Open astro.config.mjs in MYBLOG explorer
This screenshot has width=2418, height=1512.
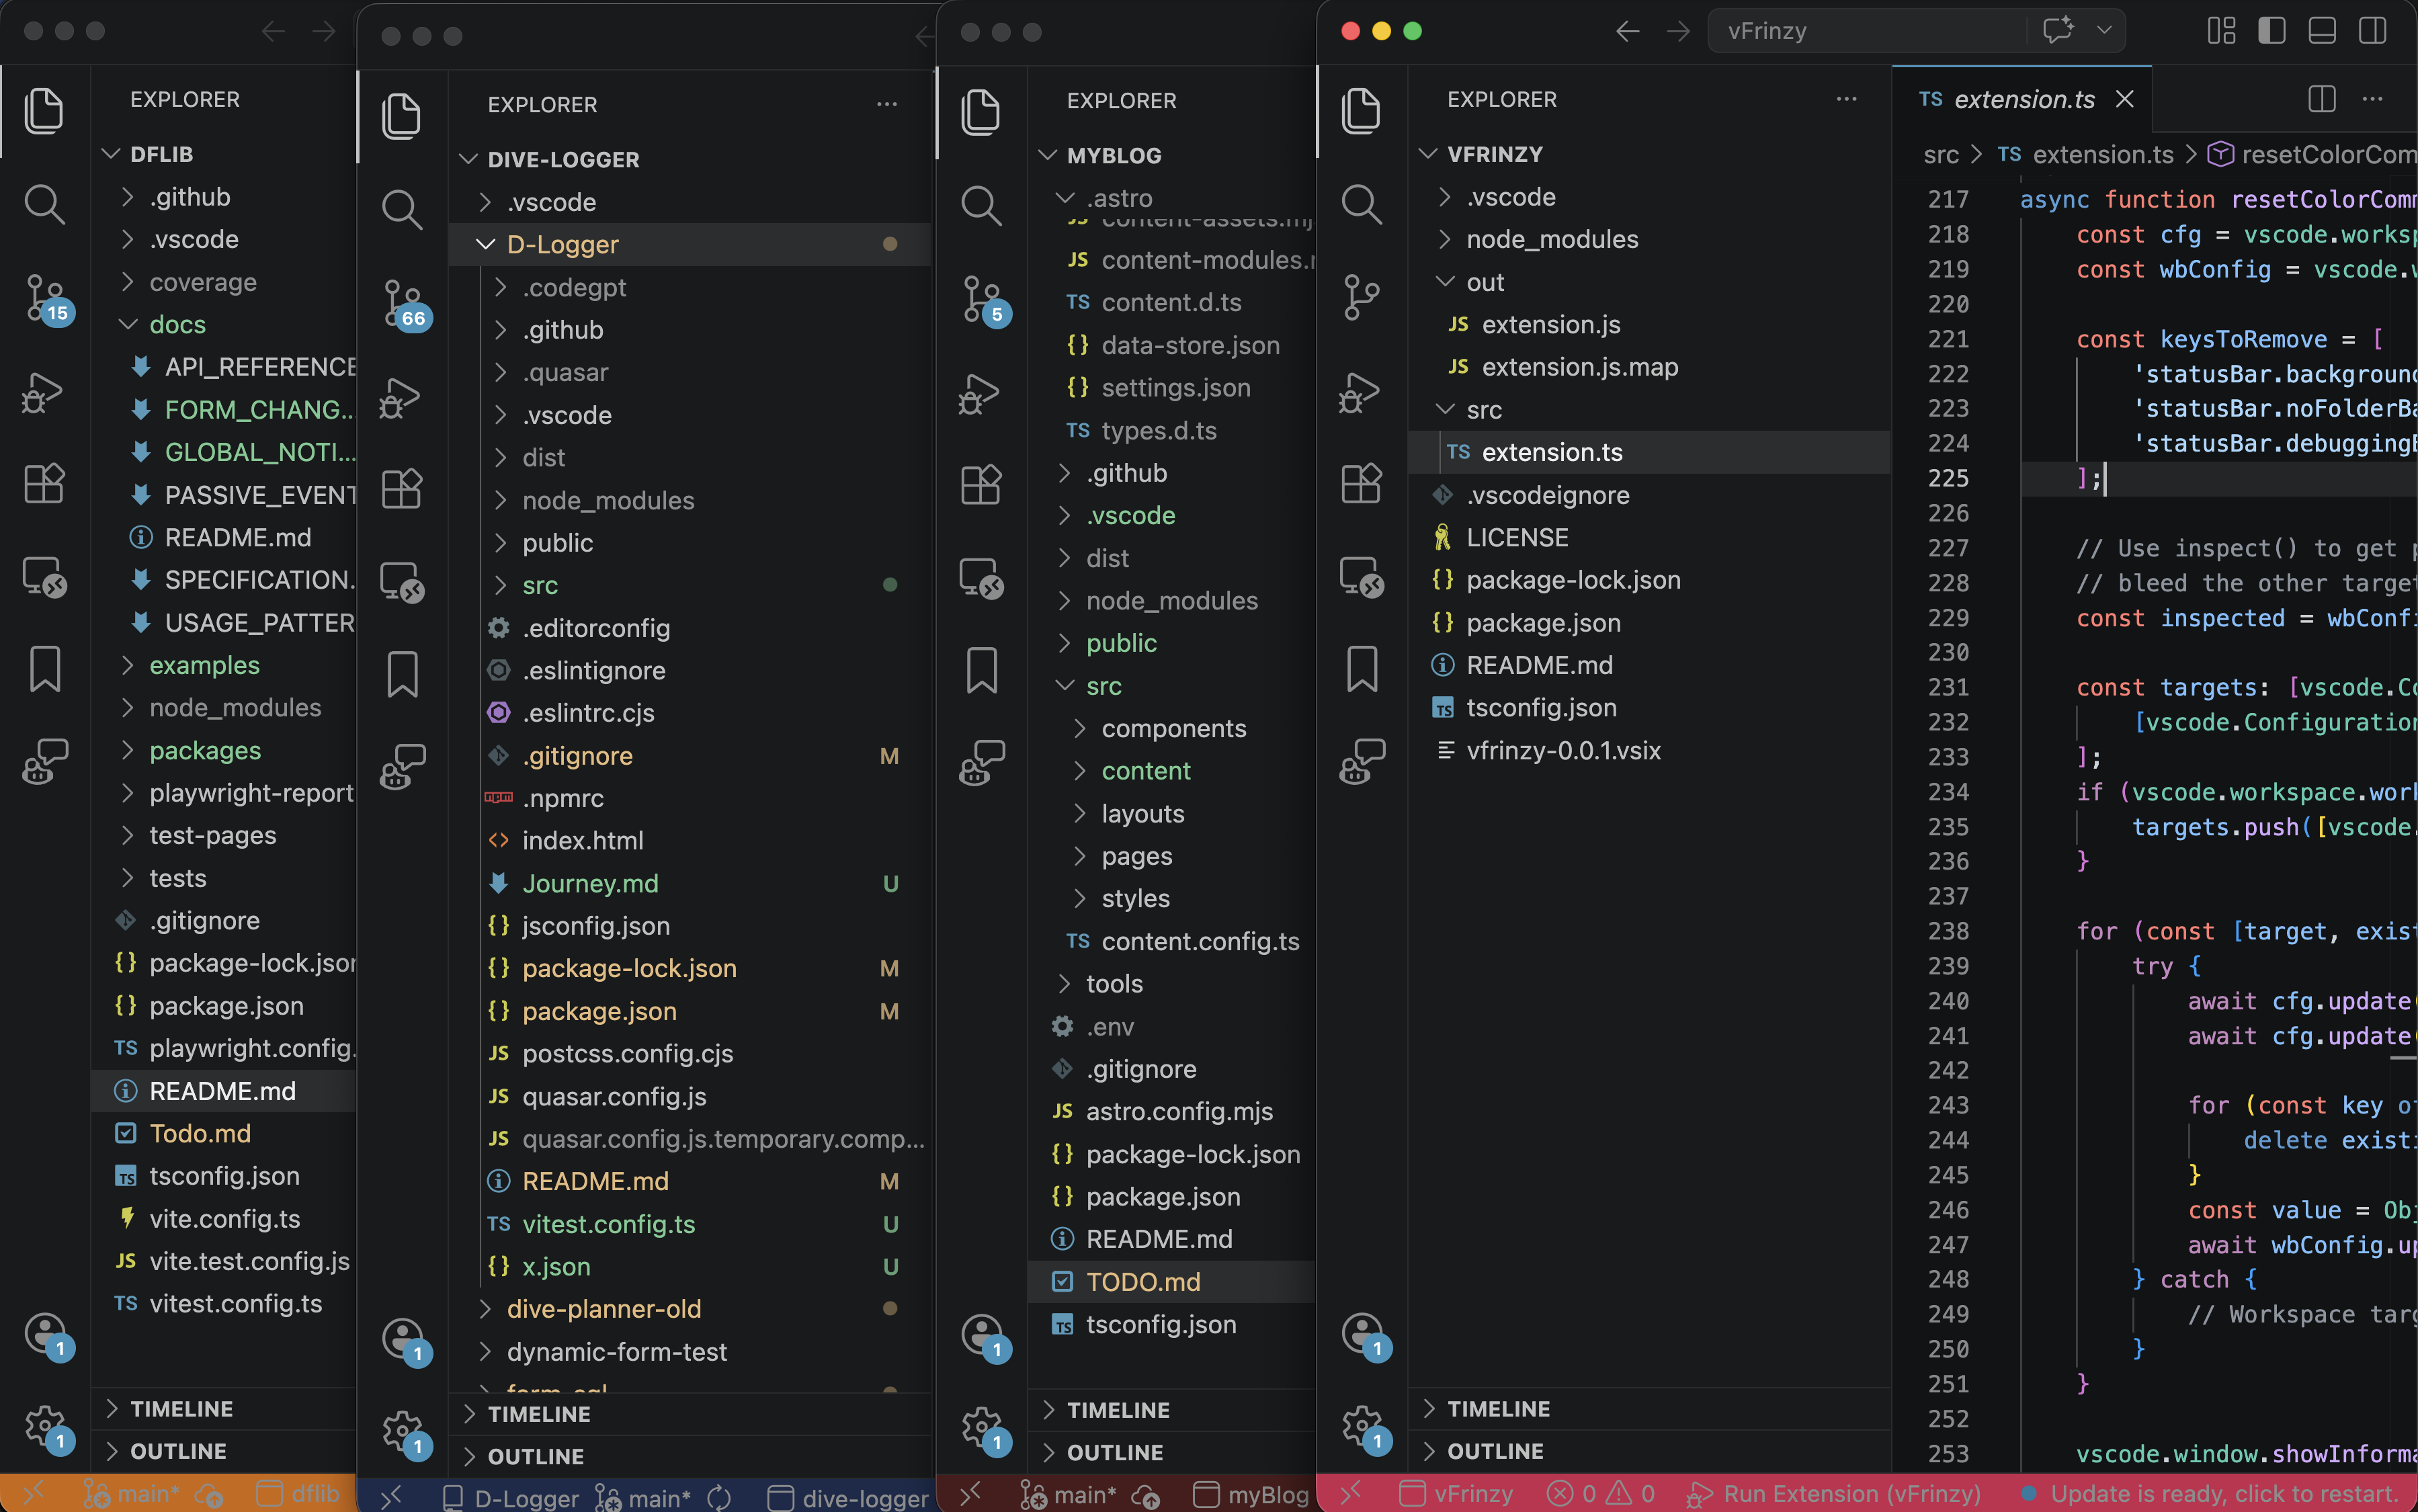click(1172, 1111)
